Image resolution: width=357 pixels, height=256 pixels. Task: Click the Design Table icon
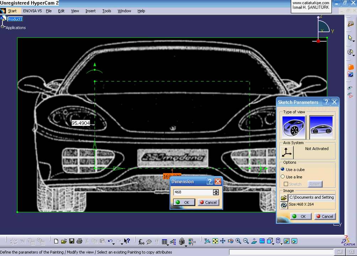pos(164,242)
